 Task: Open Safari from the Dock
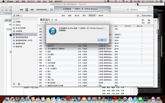[22, 99]
